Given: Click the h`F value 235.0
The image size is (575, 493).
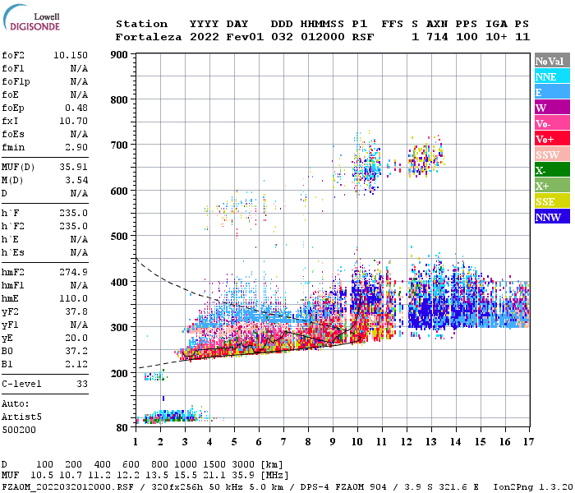Looking at the screenshot, I should click(x=73, y=213).
